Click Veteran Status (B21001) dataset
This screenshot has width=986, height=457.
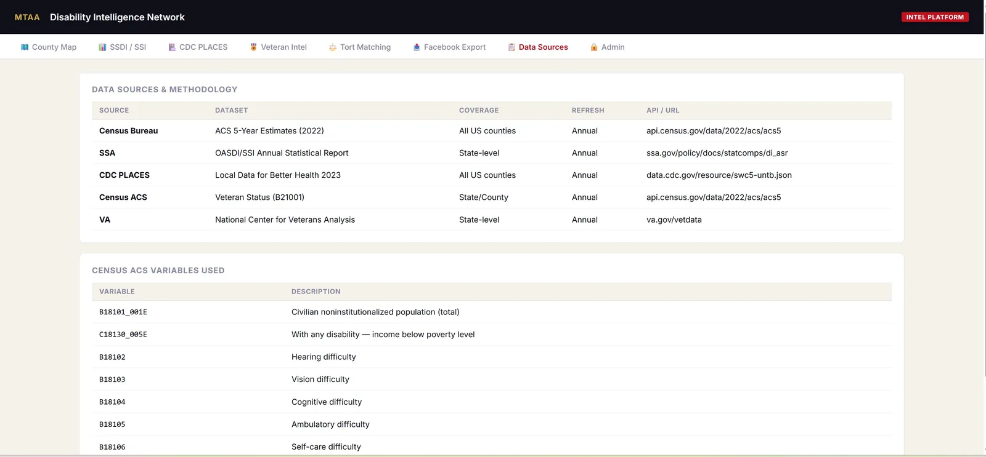click(x=259, y=197)
